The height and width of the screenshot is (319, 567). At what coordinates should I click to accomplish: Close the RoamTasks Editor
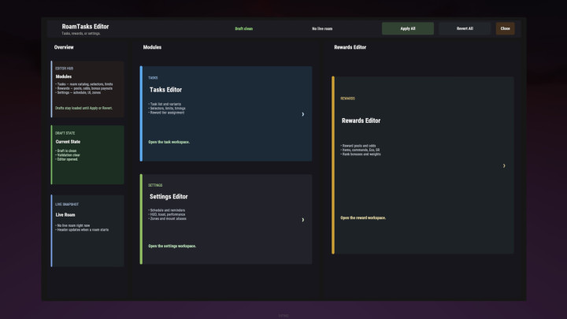[505, 28]
